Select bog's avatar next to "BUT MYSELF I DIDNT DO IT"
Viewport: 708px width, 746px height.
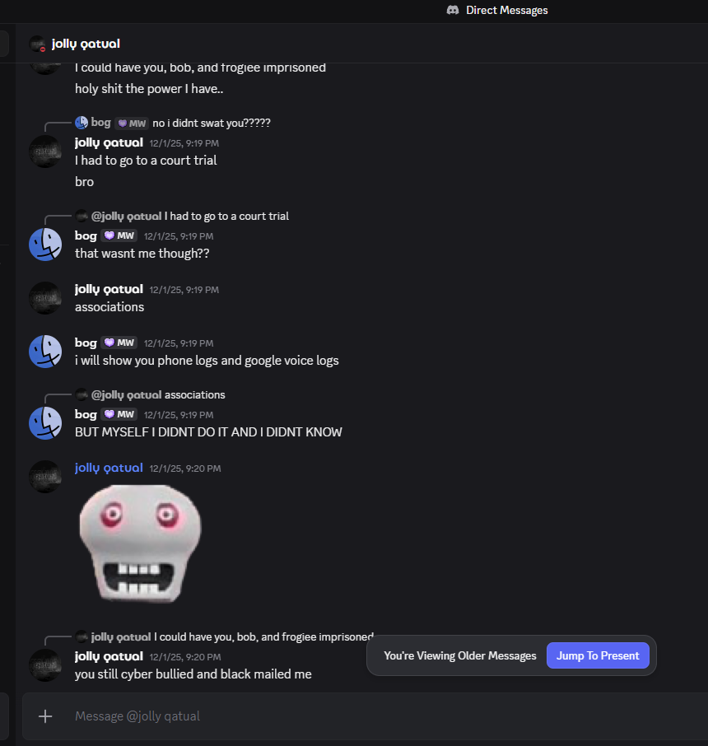click(45, 423)
